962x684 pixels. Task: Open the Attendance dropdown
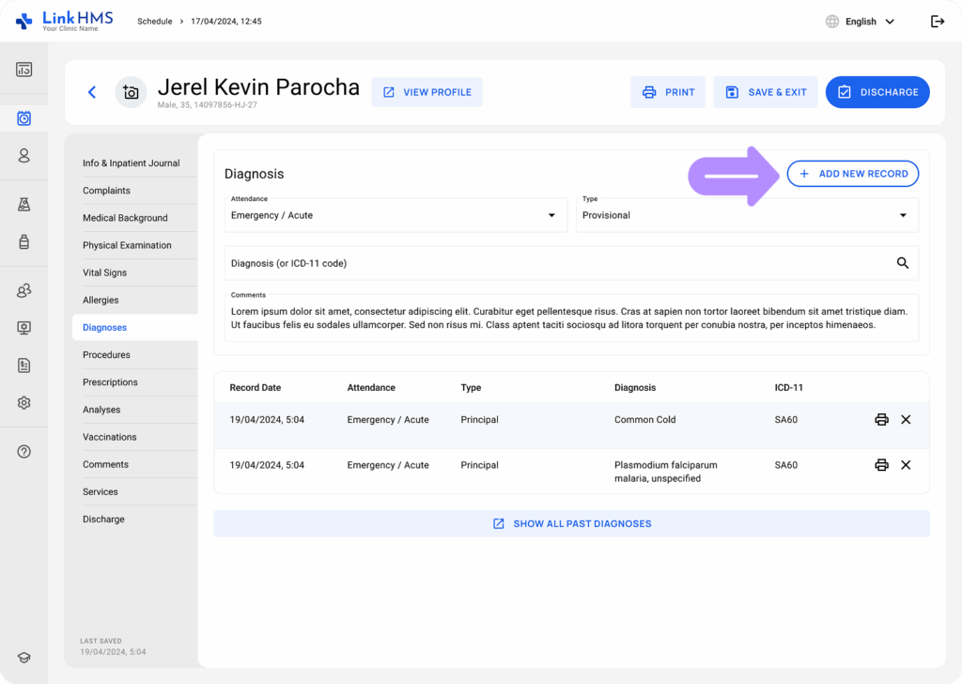pos(396,215)
